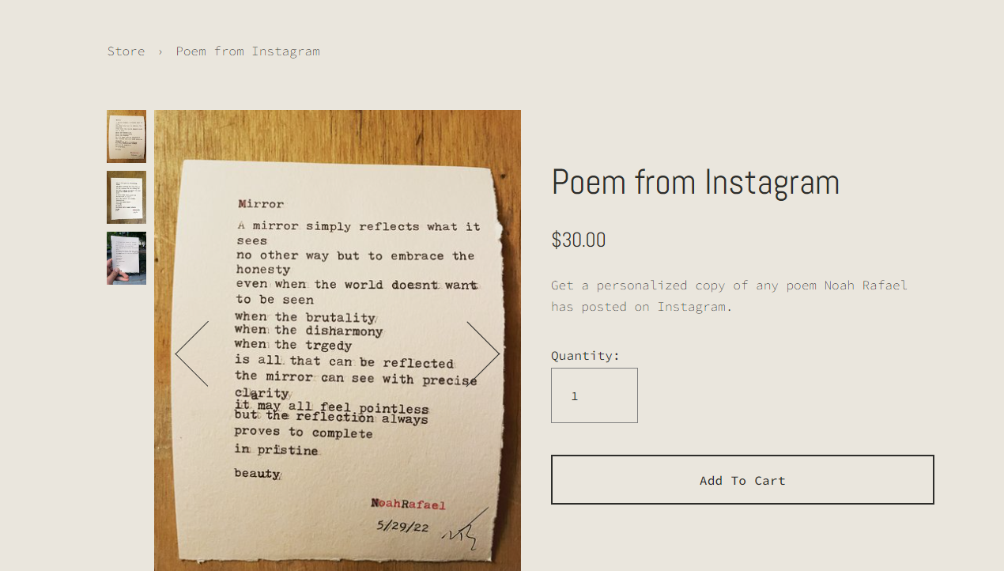Click the word 'Instagram' in the description
The height and width of the screenshot is (571, 1004).
point(691,307)
